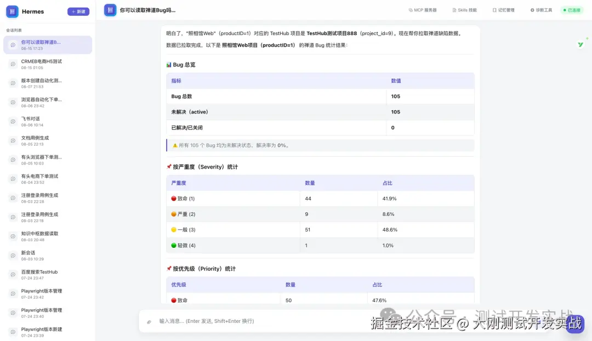Open conversation 浏览器自动化下单...
The height and width of the screenshot is (341, 592).
coord(48,103)
